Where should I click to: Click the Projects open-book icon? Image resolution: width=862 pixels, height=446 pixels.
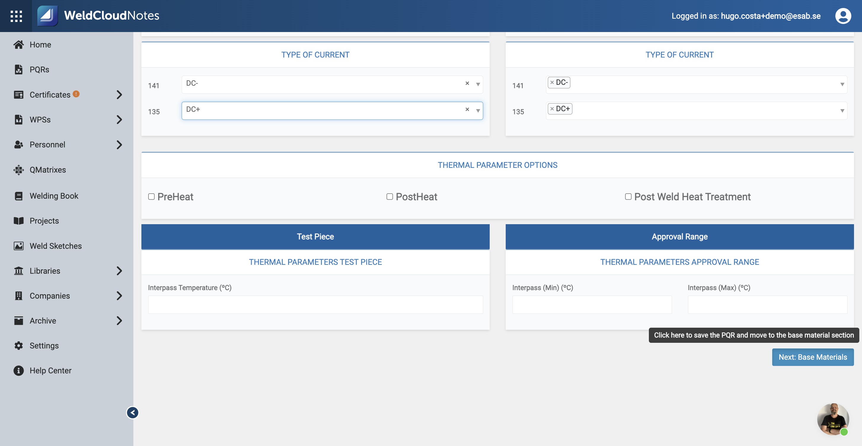pos(19,221)
